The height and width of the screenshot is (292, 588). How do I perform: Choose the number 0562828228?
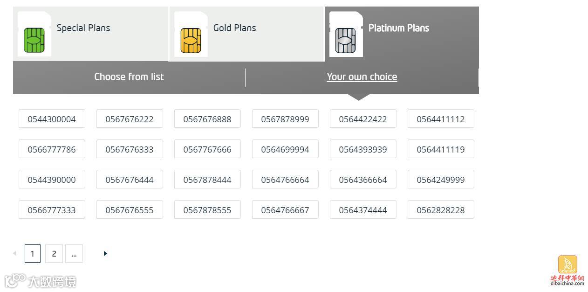[441, 210]
